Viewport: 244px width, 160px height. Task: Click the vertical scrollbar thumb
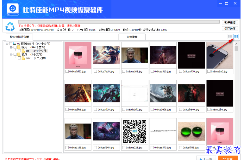[236, 48]
